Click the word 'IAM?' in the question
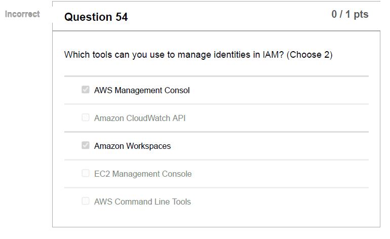This screenshot has width=390, height=239. (x=273, y=55)
